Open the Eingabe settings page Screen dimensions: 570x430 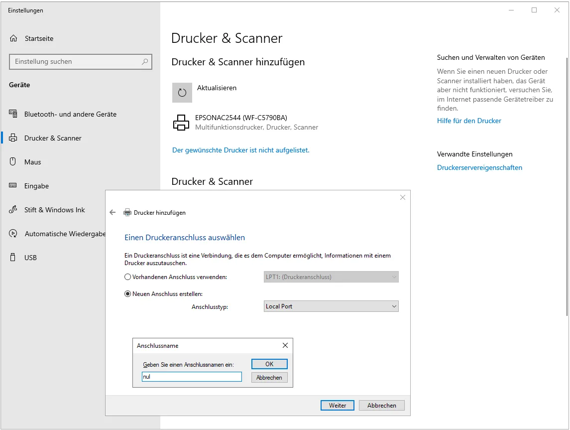(36, 186)
